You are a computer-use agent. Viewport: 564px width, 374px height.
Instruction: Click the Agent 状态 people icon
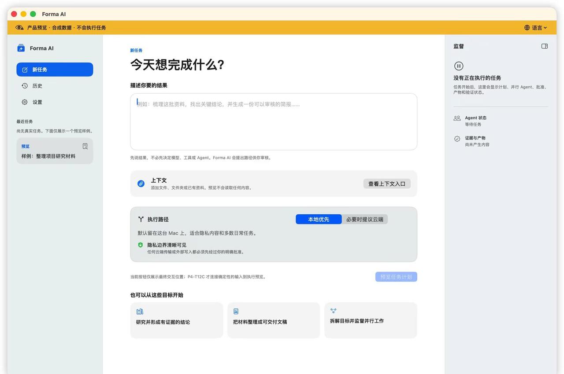coord(457,118)
